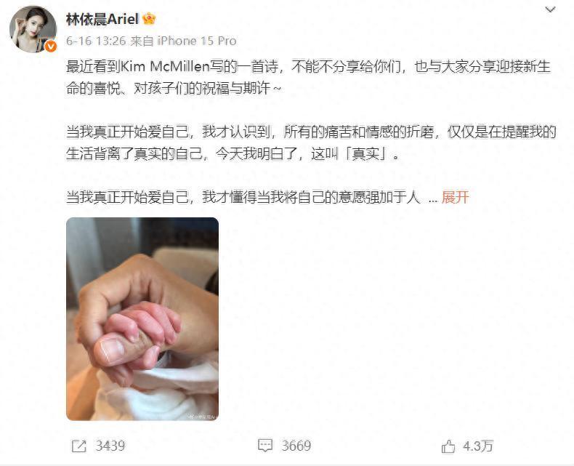Open the profile avatar of 林依晨Ariel
Image resolution: width=574 pixels, height=466 pixels.
[x=33, y=29]
